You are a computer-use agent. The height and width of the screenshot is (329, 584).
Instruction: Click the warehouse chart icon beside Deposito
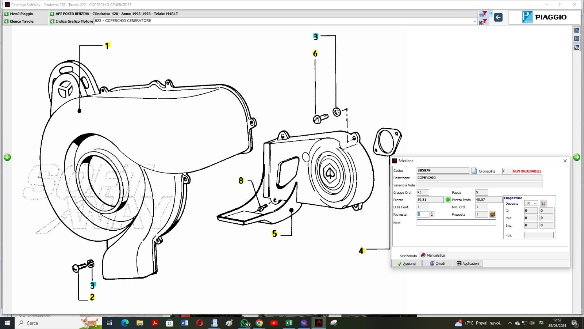[x=543, y=203]
